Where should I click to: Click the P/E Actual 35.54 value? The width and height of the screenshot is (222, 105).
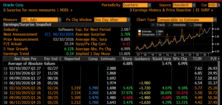coord(69,44)
